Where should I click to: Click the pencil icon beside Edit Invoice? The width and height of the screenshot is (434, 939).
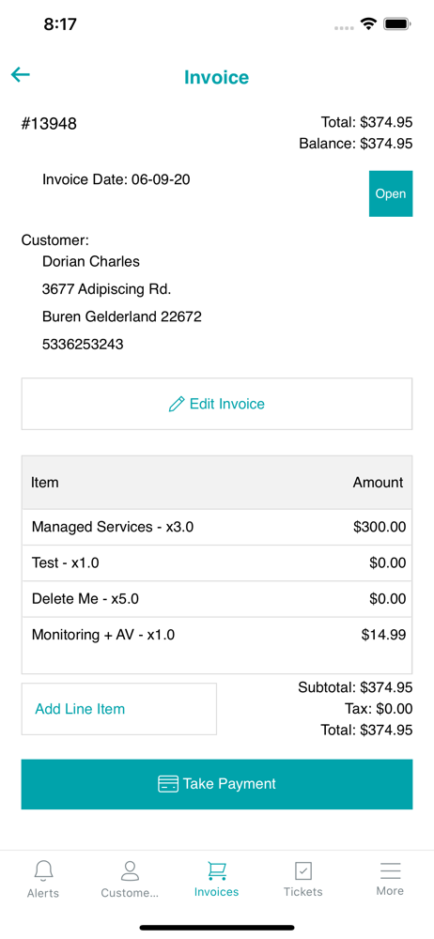pyautogui.click(x=177, y=404)
